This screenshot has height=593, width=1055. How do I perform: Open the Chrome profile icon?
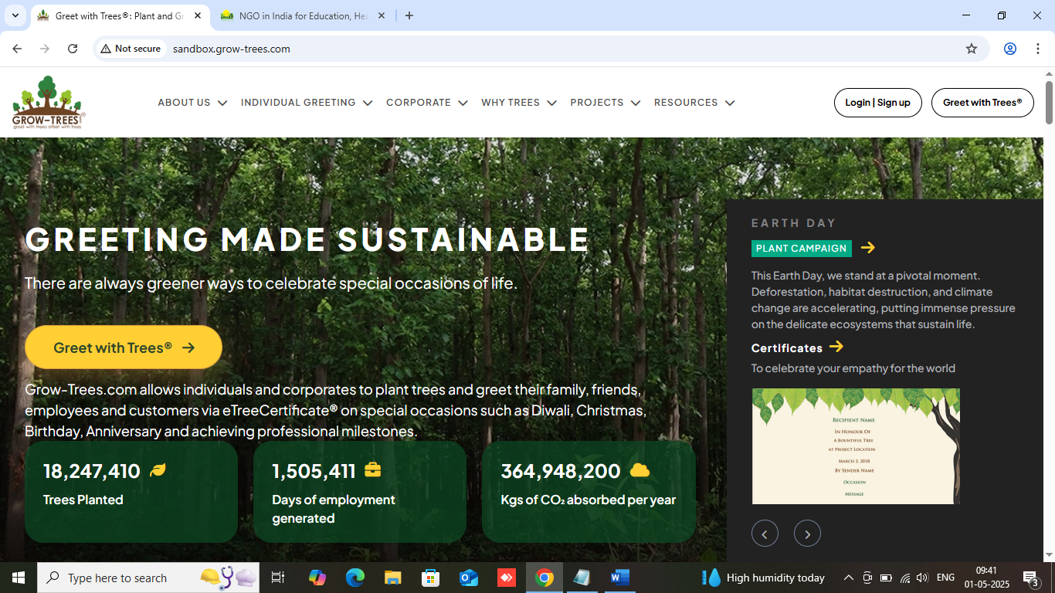[x=1009, y=49]
